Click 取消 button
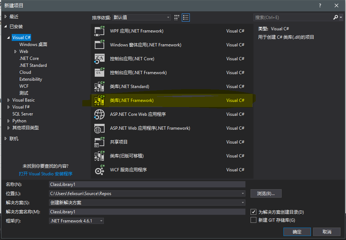The image size is (346, 240). point(327,232)
